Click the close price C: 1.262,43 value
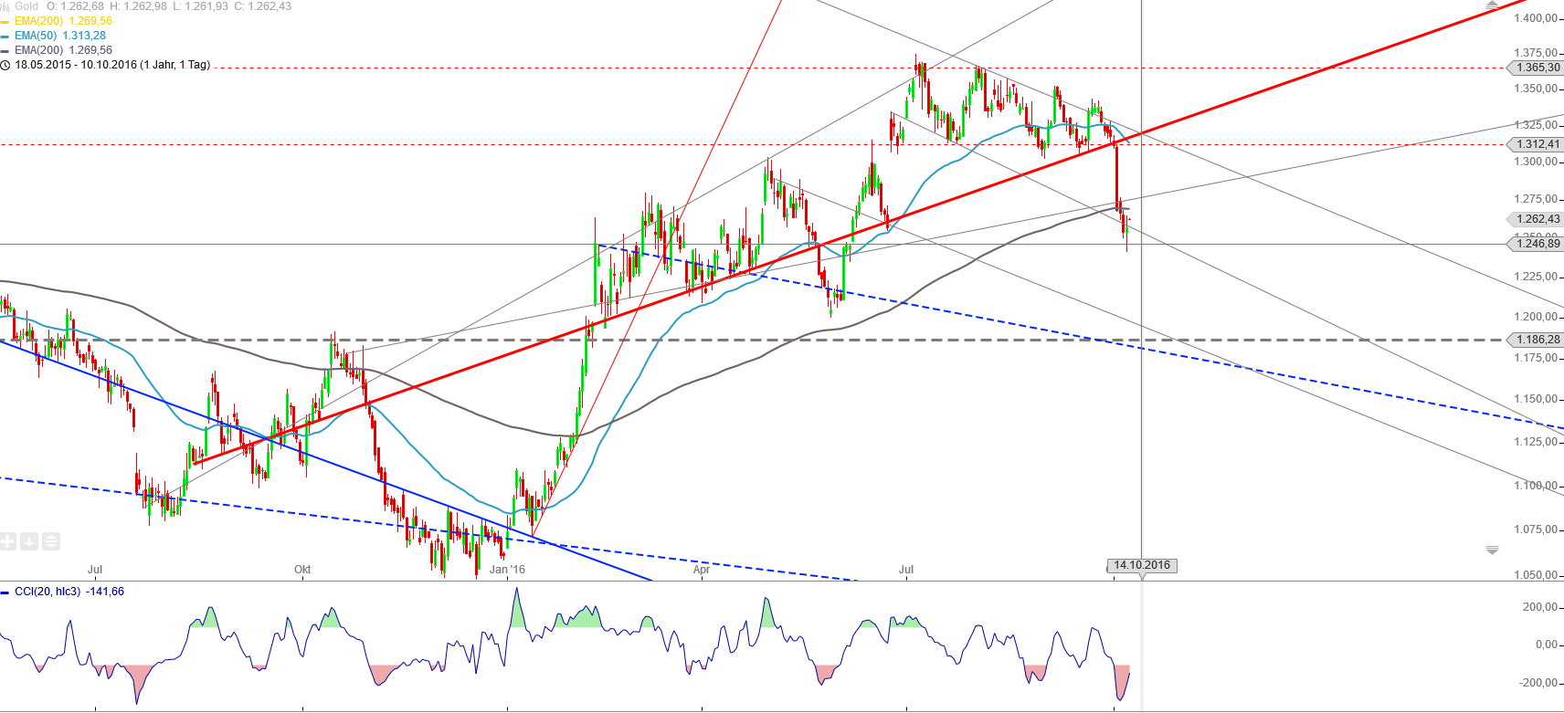 pyautogui.click(x=263, y=6)
